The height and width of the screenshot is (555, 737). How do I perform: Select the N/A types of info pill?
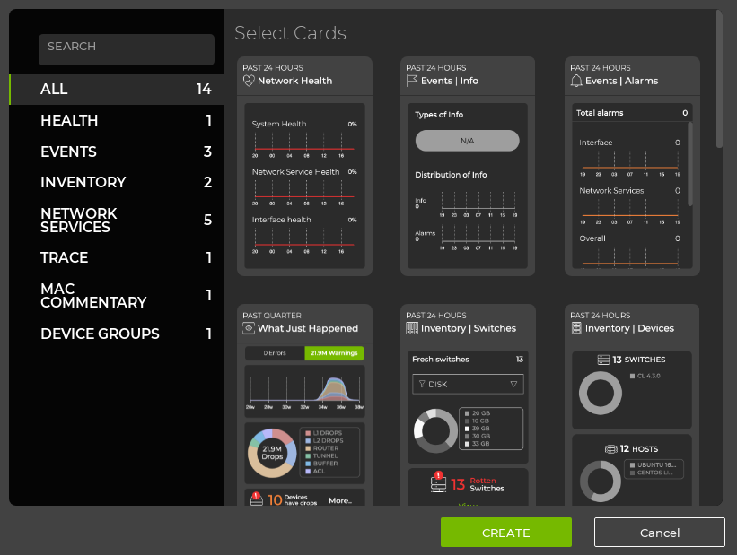point(467,141)
